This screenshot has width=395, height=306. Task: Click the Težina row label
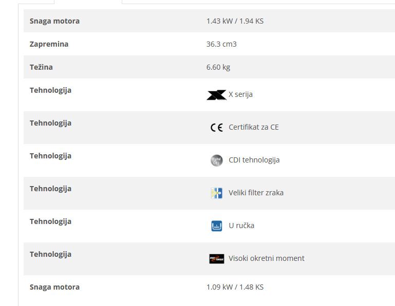[x=41, y=67]
